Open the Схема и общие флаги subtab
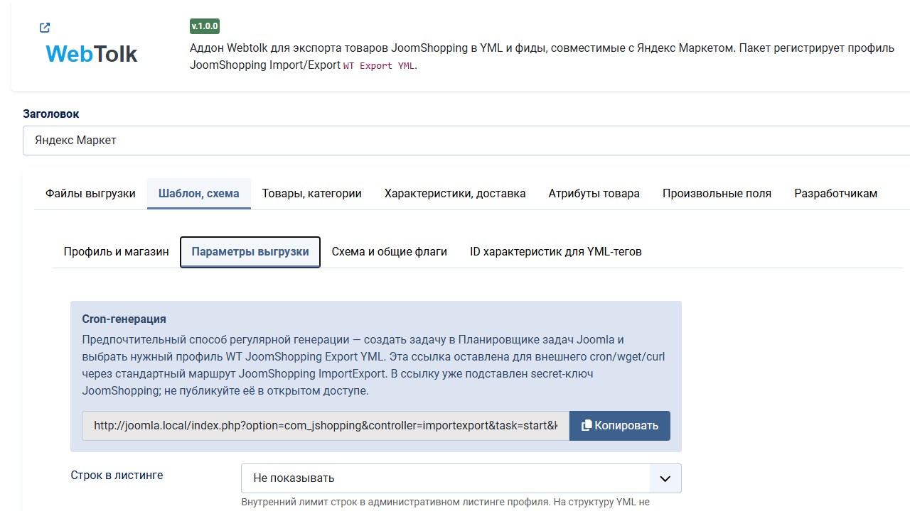 pos(390,251)
